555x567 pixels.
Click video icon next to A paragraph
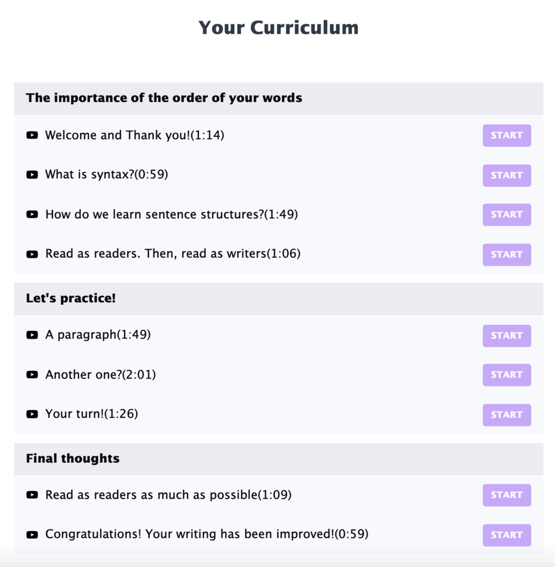tap(32, 335)
